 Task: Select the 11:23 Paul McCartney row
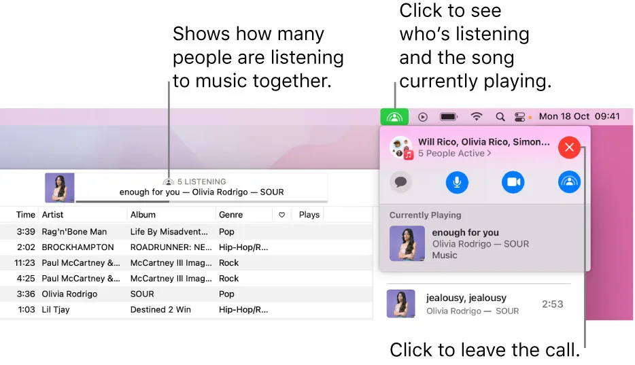186,262
